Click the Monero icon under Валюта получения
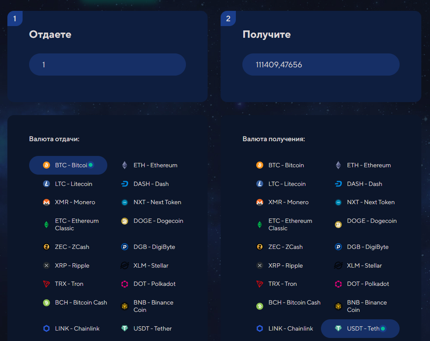Image resolution: width=430 pixels, height=341 pixels. click(x=260, y=202)
